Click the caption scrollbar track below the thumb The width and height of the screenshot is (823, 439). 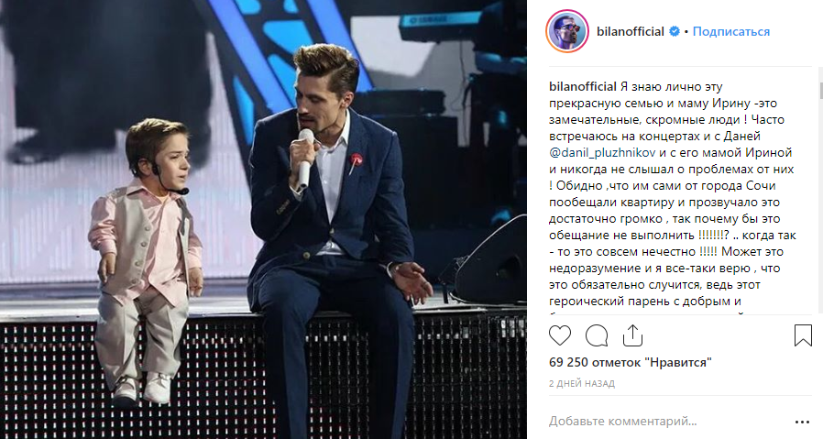pos(820,210)
